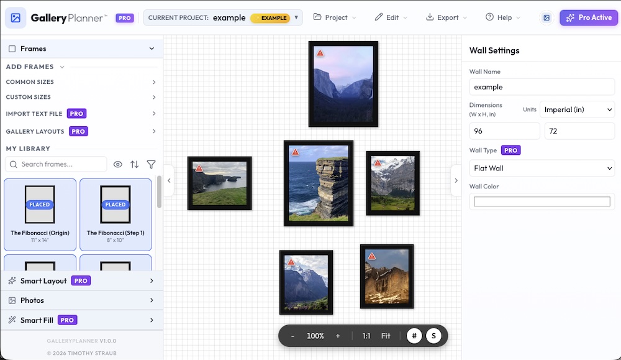The width and height of the screenshot is (621, 360).
Task: Open the Export menu
Action: tap(446, 17)
